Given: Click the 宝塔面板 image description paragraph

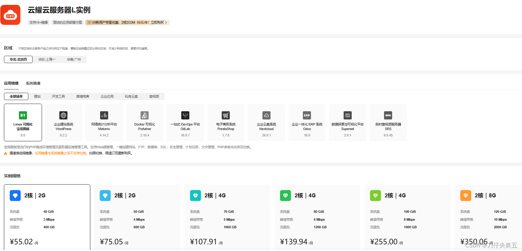Looking at the screenshot, I should (128, 147).
